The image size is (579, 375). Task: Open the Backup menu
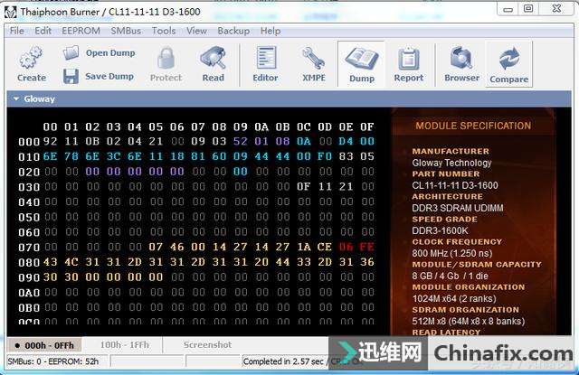233,31
